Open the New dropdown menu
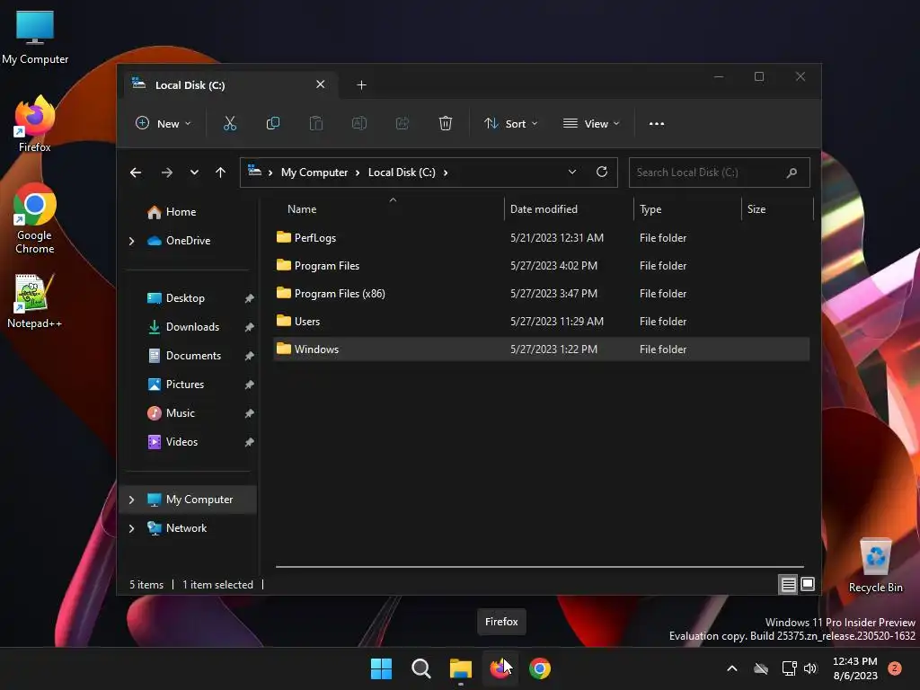920x690 pixels. click(164, 123)
